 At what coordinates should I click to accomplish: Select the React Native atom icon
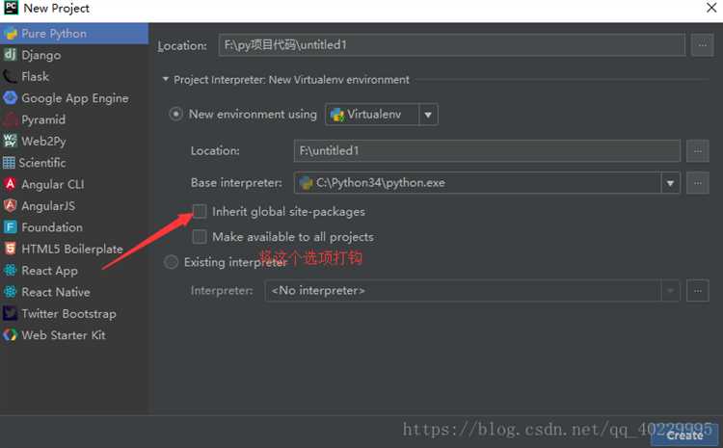[11, 292]
